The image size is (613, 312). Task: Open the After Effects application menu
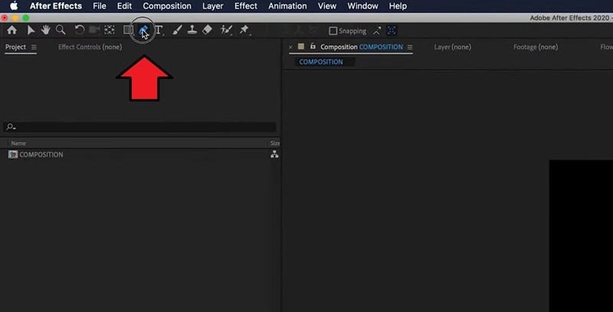coord(56,6)
